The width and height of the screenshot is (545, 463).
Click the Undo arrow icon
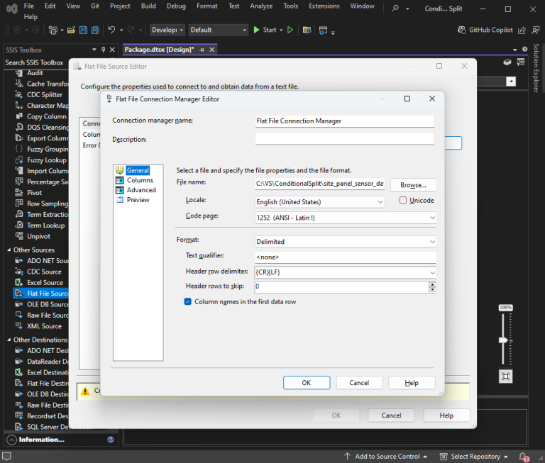(111, 30)
